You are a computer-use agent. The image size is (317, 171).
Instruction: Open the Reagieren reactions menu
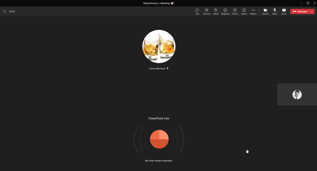(x=225, y=11)
